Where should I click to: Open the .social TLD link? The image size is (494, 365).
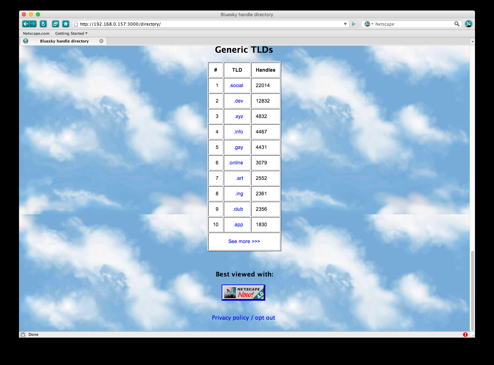pos(236,85)
